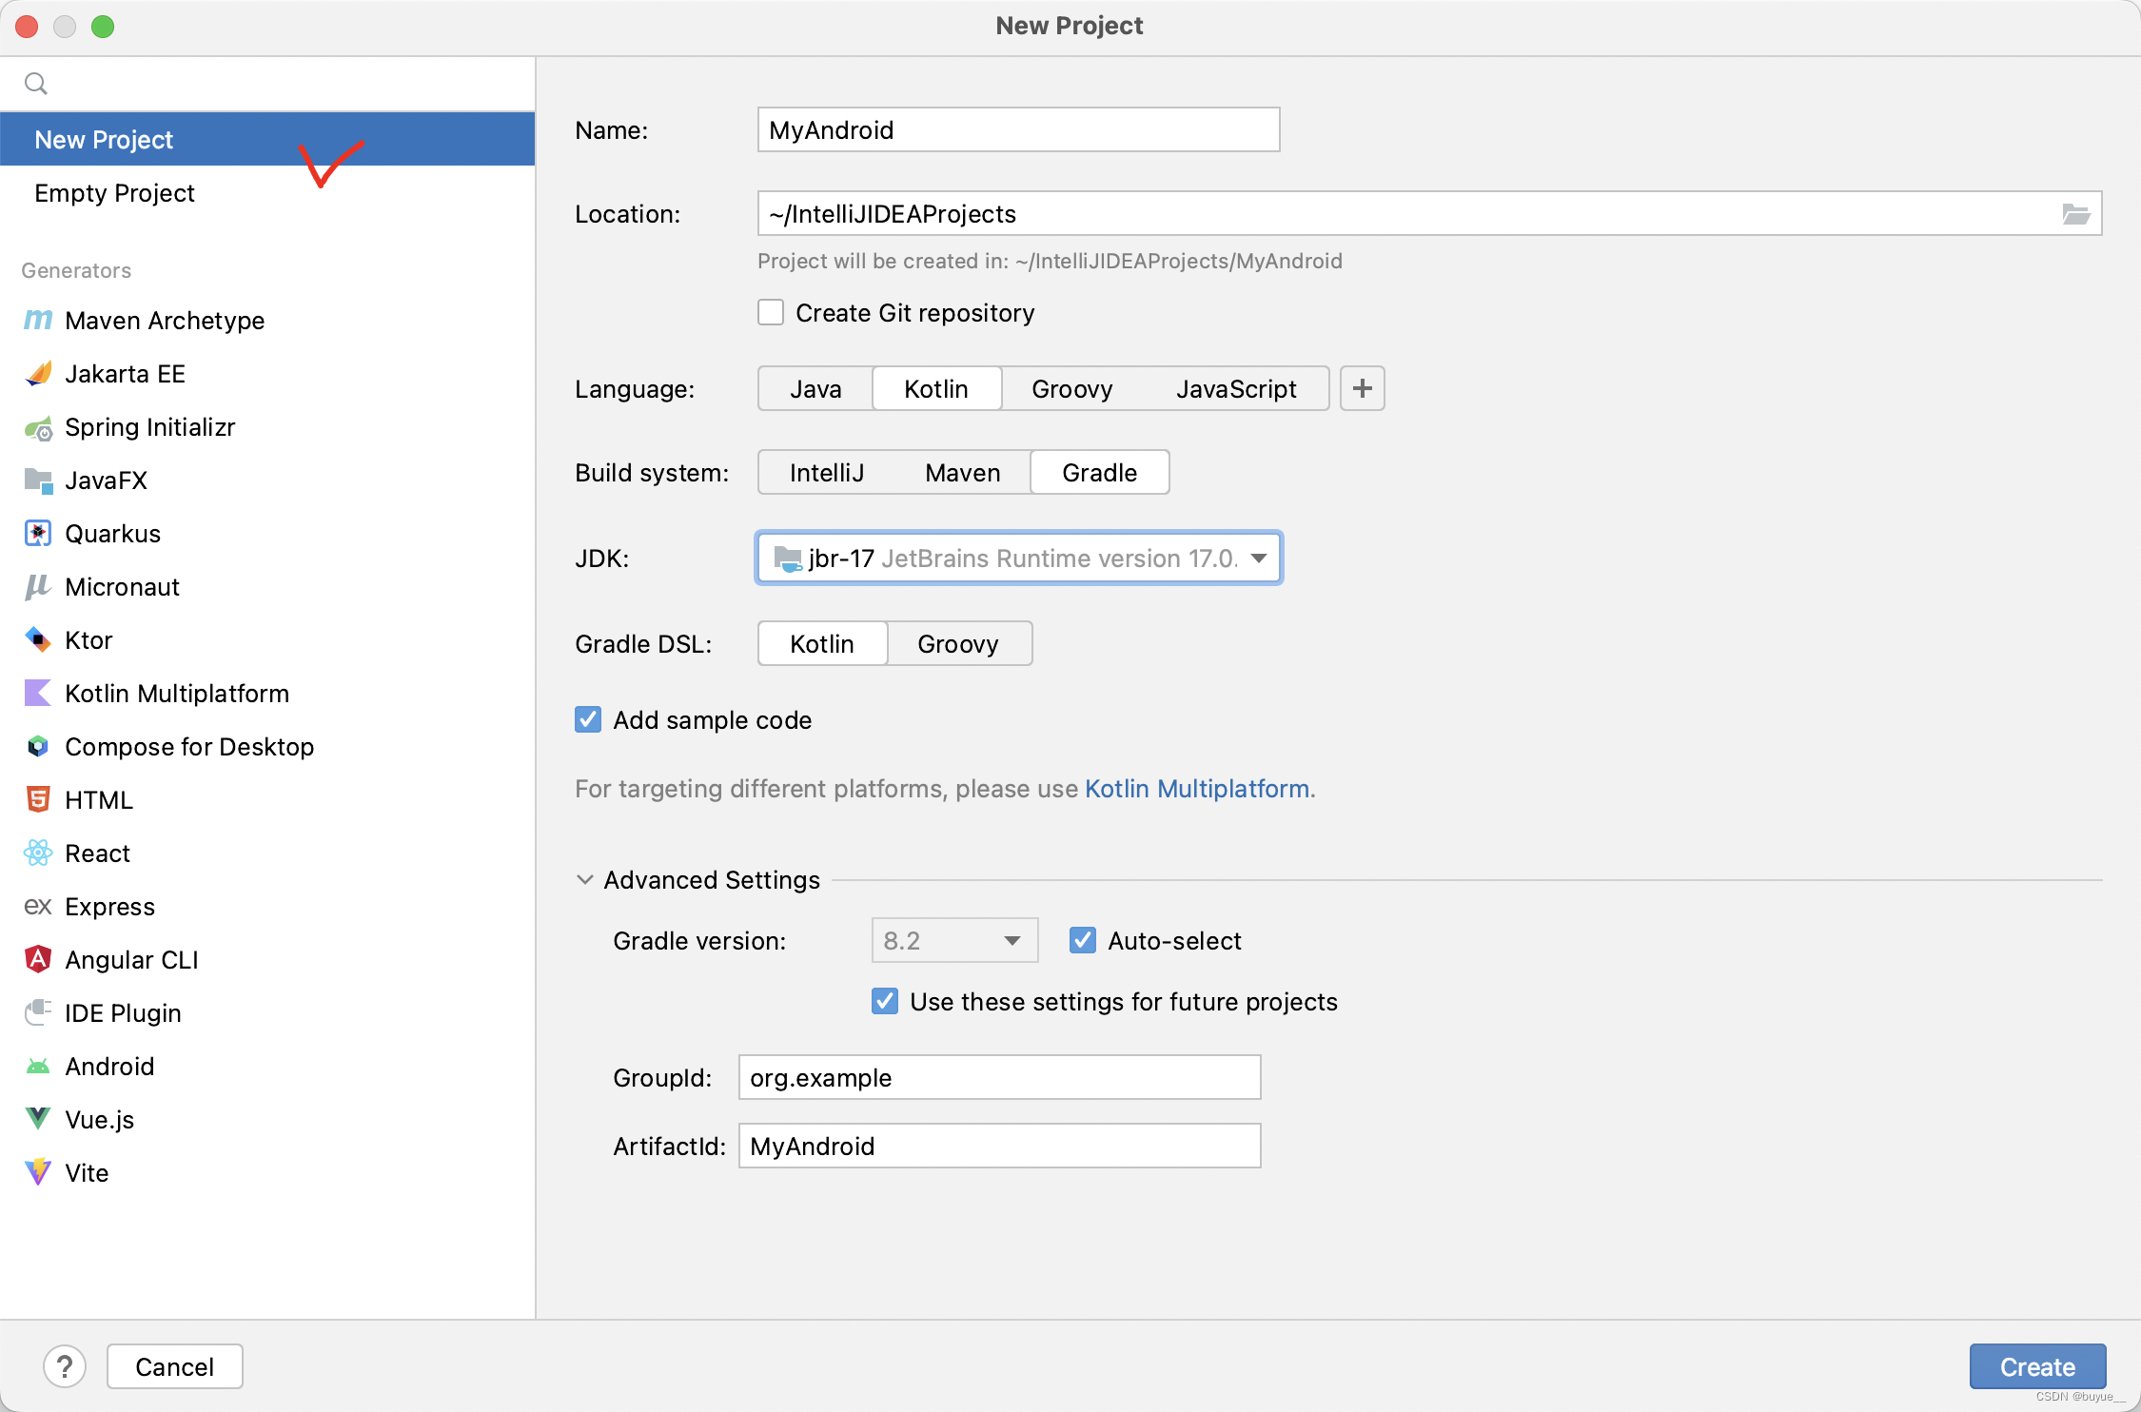The height and width of the screenshot is (1412, 2141).
Task: Collapse the Advanced Settings section
Action: 585,880
